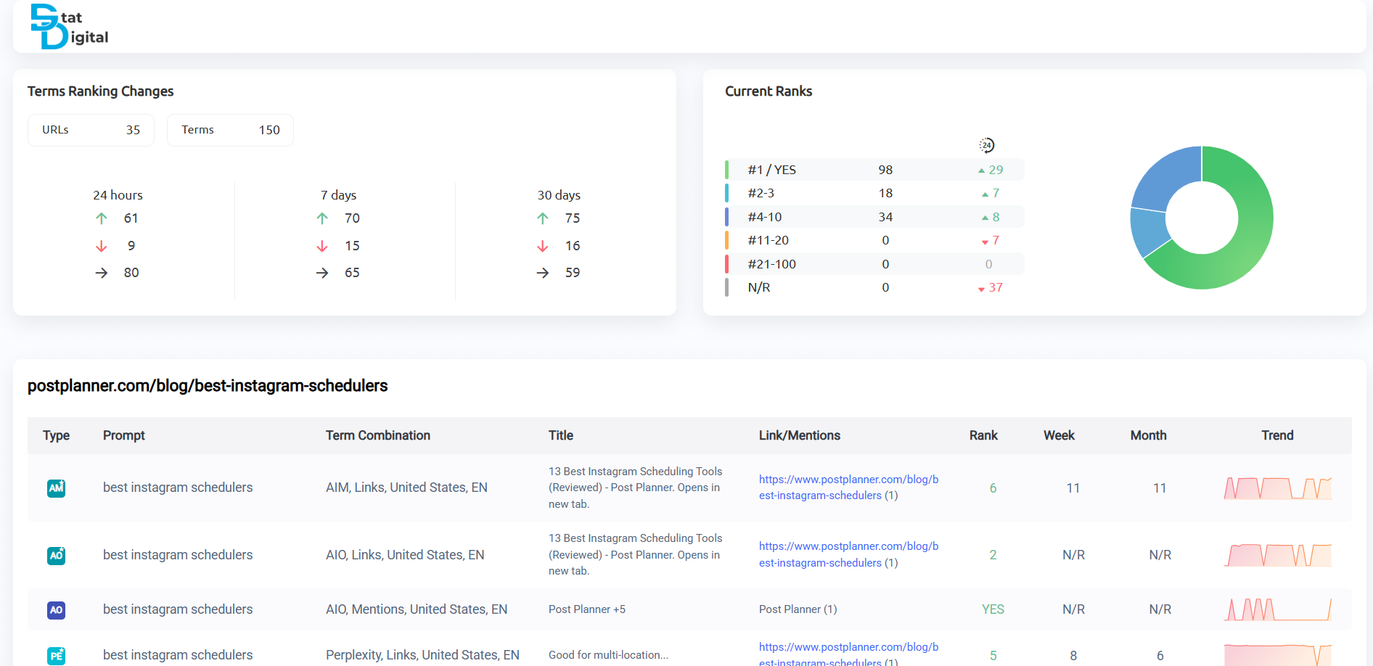1373x666 pixels.
Task: Sort by the Month column header
Action: tap(1148, 435)
